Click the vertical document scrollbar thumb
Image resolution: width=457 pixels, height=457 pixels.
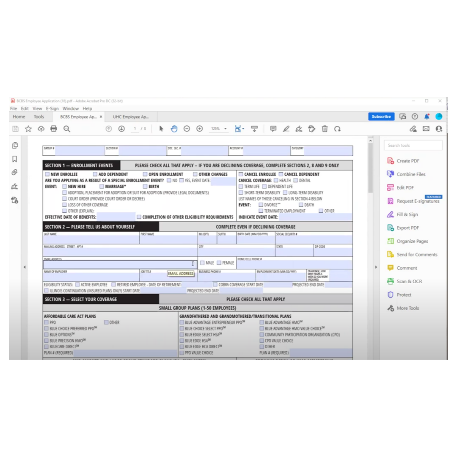[x=370, y=168]
